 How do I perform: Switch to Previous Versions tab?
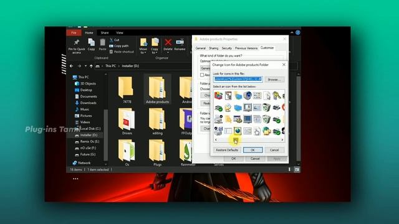(246, 48)
